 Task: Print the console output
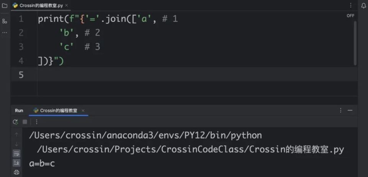pos(16,172)
